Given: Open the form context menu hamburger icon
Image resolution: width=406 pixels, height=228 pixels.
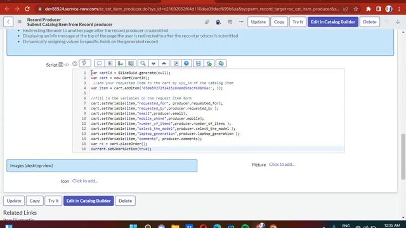Looking at the screenshot, I should (x=20, y=22).
